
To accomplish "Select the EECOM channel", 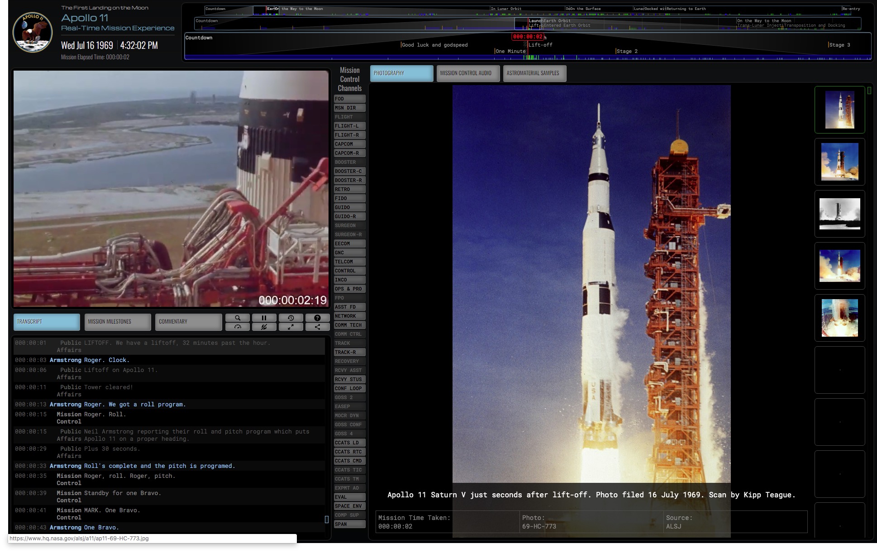I will pyautogui.click(x=349, y=243).
